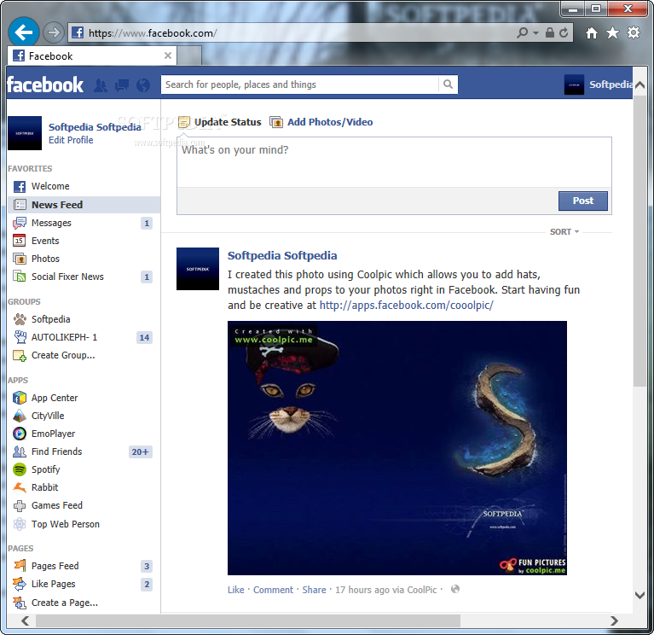Open the apps.facebook.com/cooolpic link
The image size is (654, 635).
click(406, 306)
